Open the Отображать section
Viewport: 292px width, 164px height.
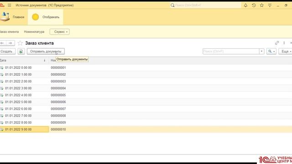click(x=46, y=17)
